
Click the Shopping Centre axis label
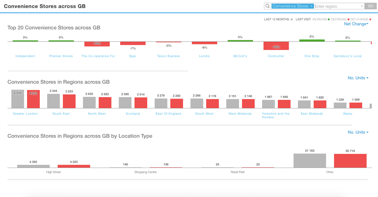point(146,172)
